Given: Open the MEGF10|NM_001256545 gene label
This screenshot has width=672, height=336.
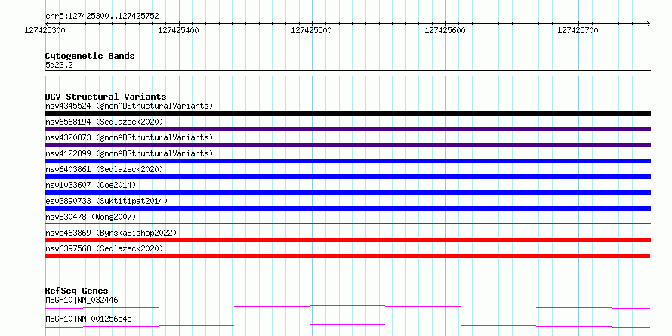Looking at the screenshot, I should click(x=88, y=319).
